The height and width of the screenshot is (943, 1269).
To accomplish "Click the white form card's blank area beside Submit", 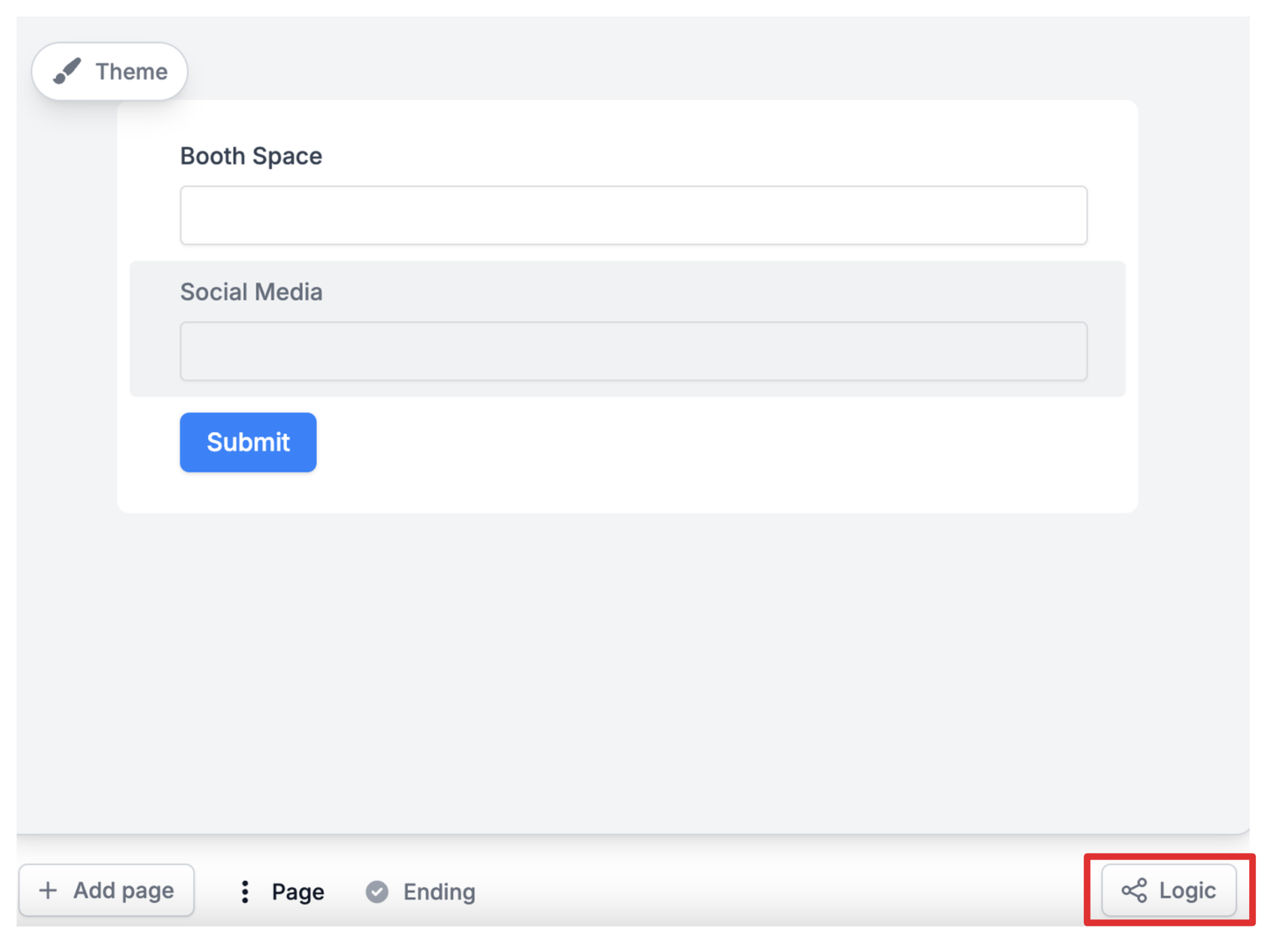I will click(x=685, y=442).
